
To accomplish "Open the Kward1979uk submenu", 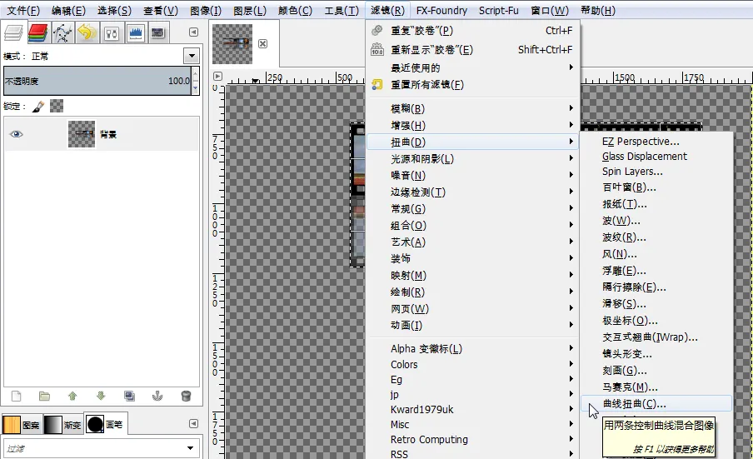I will (472, 409).
